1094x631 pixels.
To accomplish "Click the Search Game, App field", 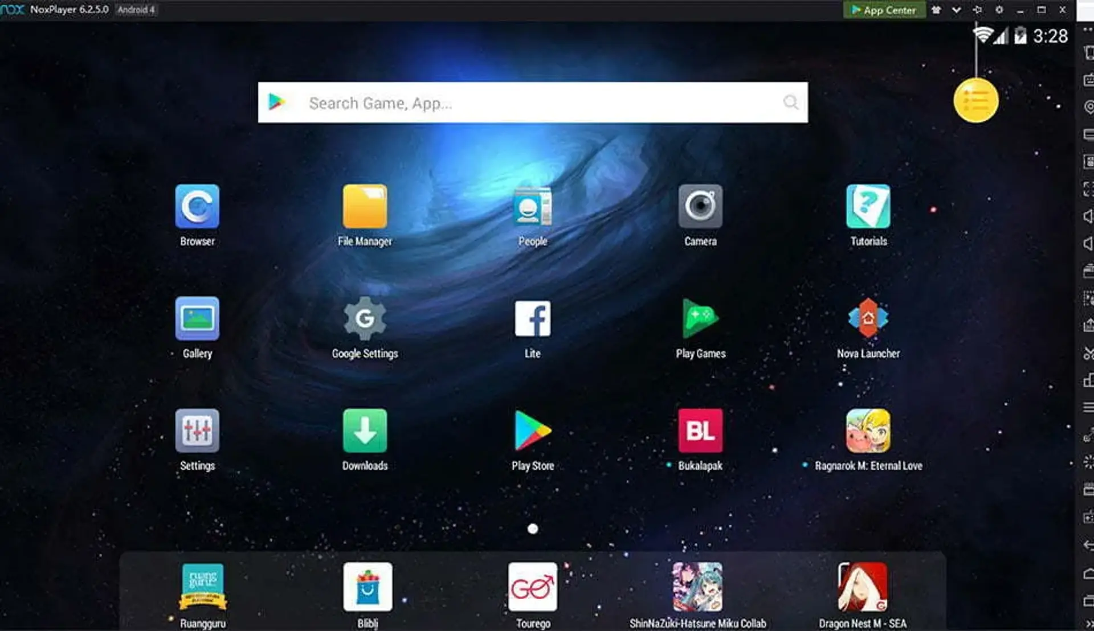I will 533,103.
